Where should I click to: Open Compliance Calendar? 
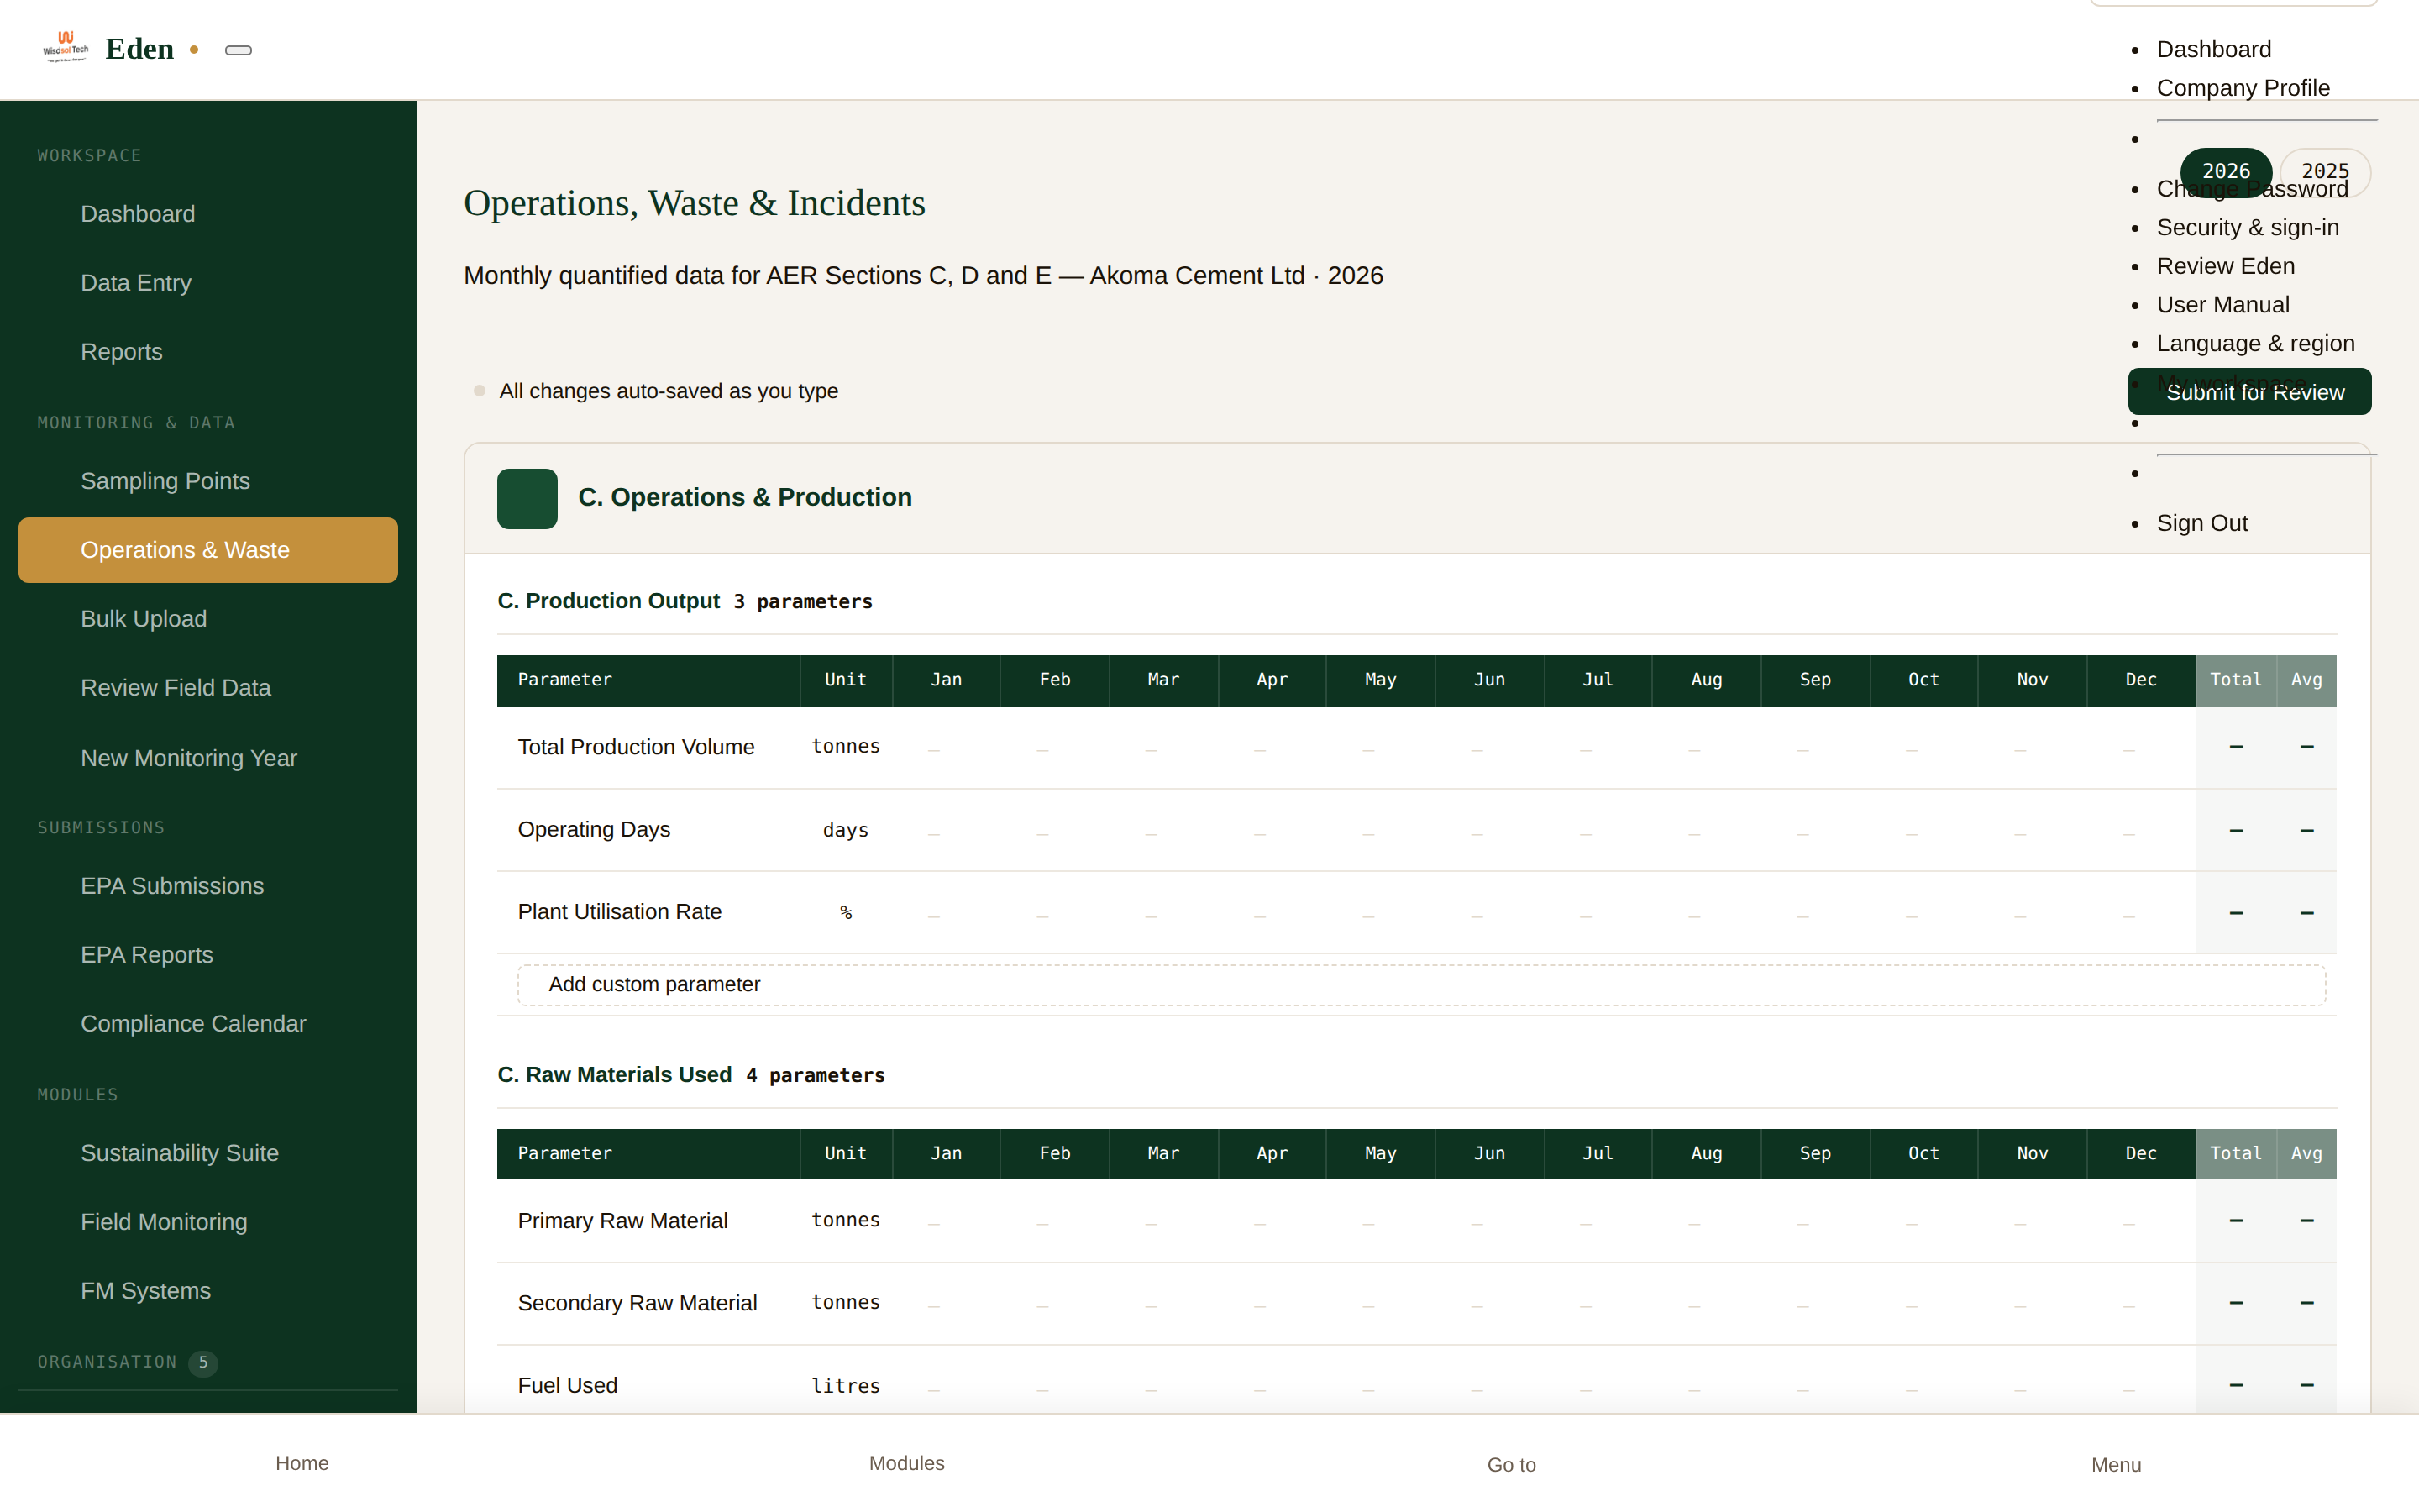(208, 1024)
